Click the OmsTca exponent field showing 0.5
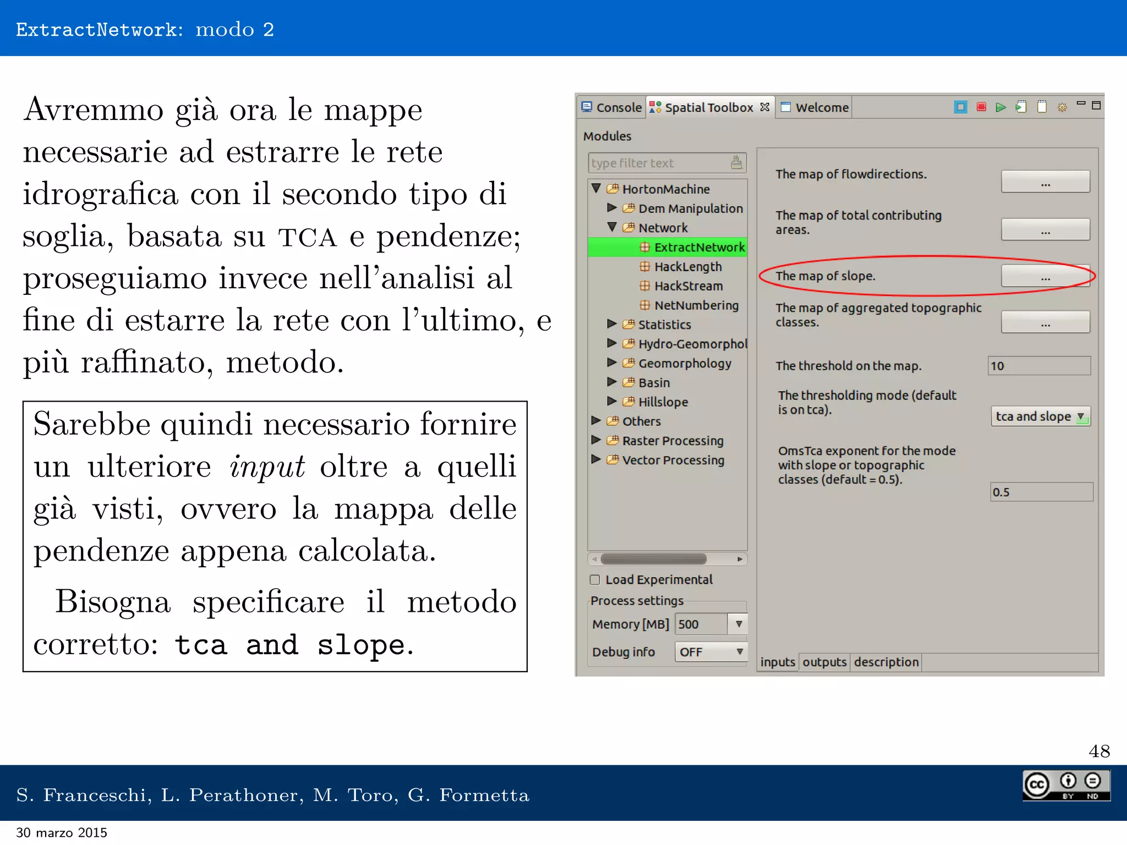 (1042, 492)
